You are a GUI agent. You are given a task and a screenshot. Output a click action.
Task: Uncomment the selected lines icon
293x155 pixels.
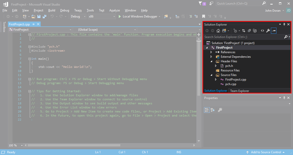point(196,16)
